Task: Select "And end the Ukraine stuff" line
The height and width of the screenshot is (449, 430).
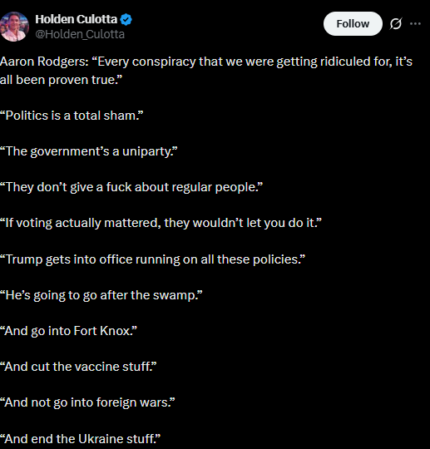Action: coord(80,439)
